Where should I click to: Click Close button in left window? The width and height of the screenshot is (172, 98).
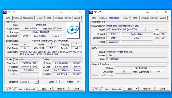(x=76, y=89)
